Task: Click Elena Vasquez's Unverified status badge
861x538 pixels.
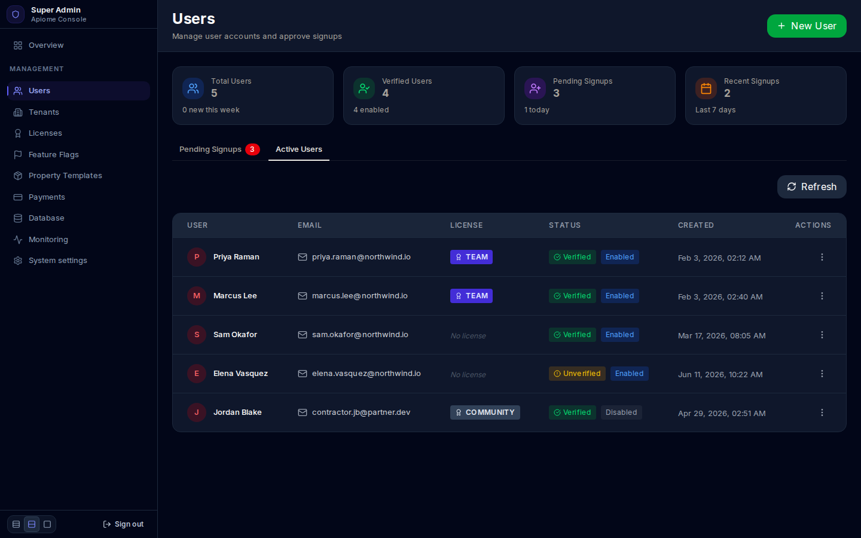Action: [x=577, y=374]
